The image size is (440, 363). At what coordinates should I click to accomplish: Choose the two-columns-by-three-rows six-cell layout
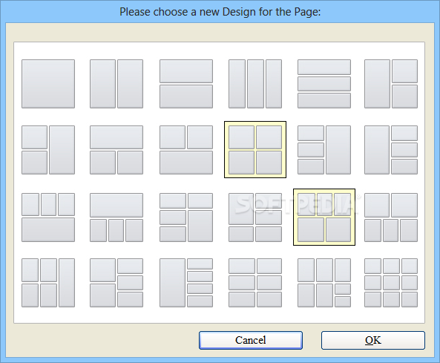[x=255, y=283]
